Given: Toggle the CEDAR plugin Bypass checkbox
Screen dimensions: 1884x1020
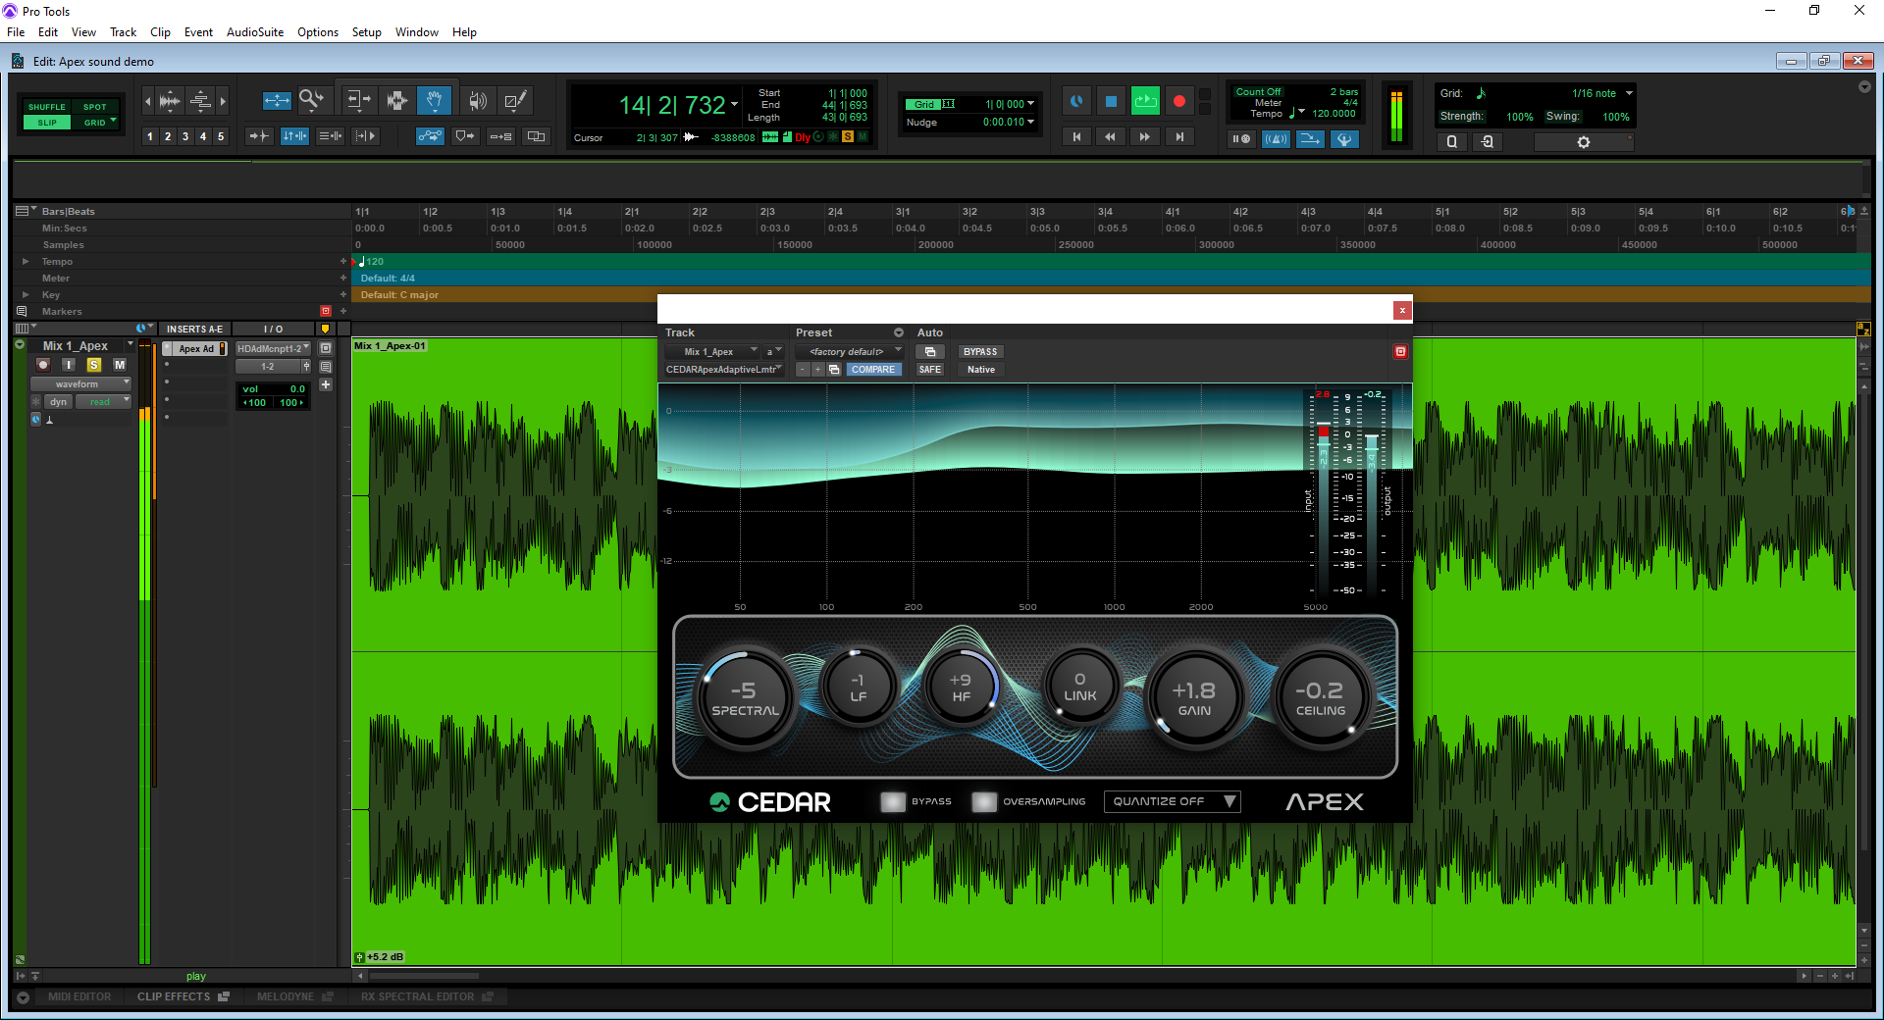Looking at the screenshot, I should coord(893,801).
